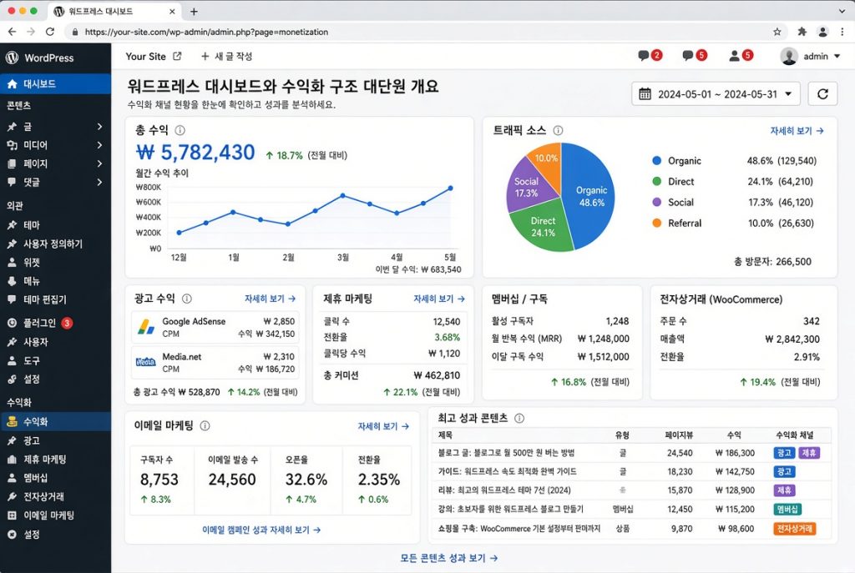
Task: Click the Organic 48.6% pie slice
Action: [590, 196]
